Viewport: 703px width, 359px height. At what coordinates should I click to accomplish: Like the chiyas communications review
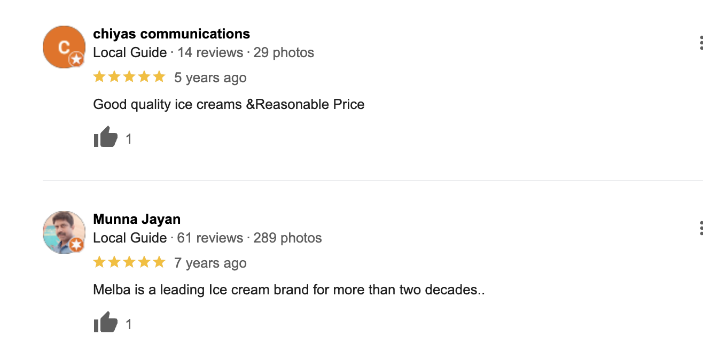[x=105, y=138]
